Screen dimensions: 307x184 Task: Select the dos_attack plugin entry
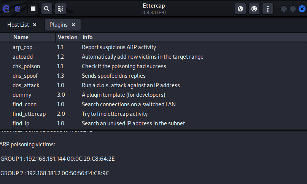point(26,85)
